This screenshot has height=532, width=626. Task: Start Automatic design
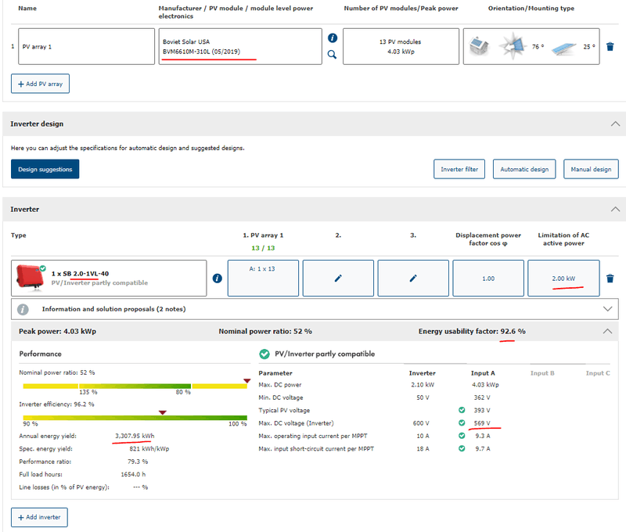pyautogui.click(x=524, y=169)
